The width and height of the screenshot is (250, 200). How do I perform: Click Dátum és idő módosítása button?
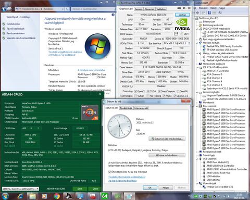pos(167,139)
